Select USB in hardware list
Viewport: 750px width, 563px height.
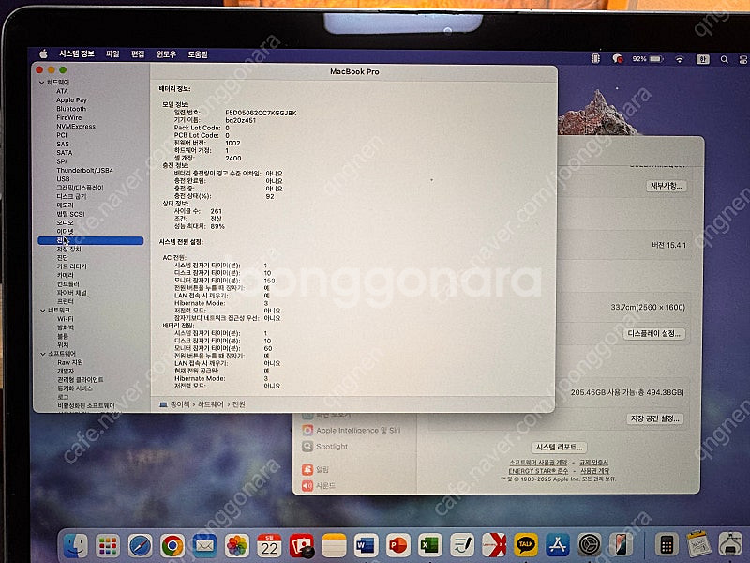(x=63, y=178)
